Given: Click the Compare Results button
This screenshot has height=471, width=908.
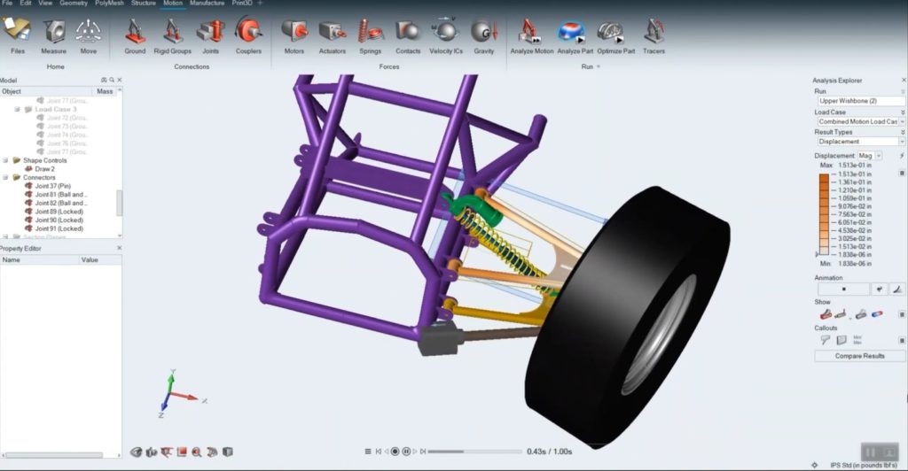Looking at the screenshot, I should [x=859, y=356].
